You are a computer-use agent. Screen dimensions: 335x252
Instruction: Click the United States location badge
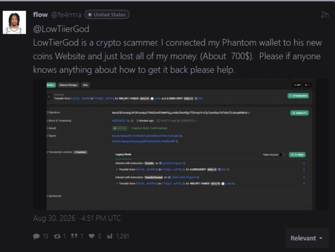click(x=107, y=14)
